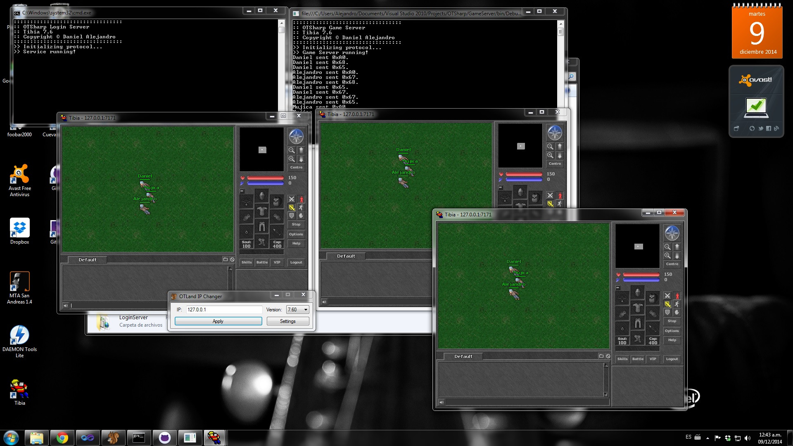Zoom in the minimap in the front Tibia window
The height and width of the screenshot is (446, 793).
coord(667,256)
